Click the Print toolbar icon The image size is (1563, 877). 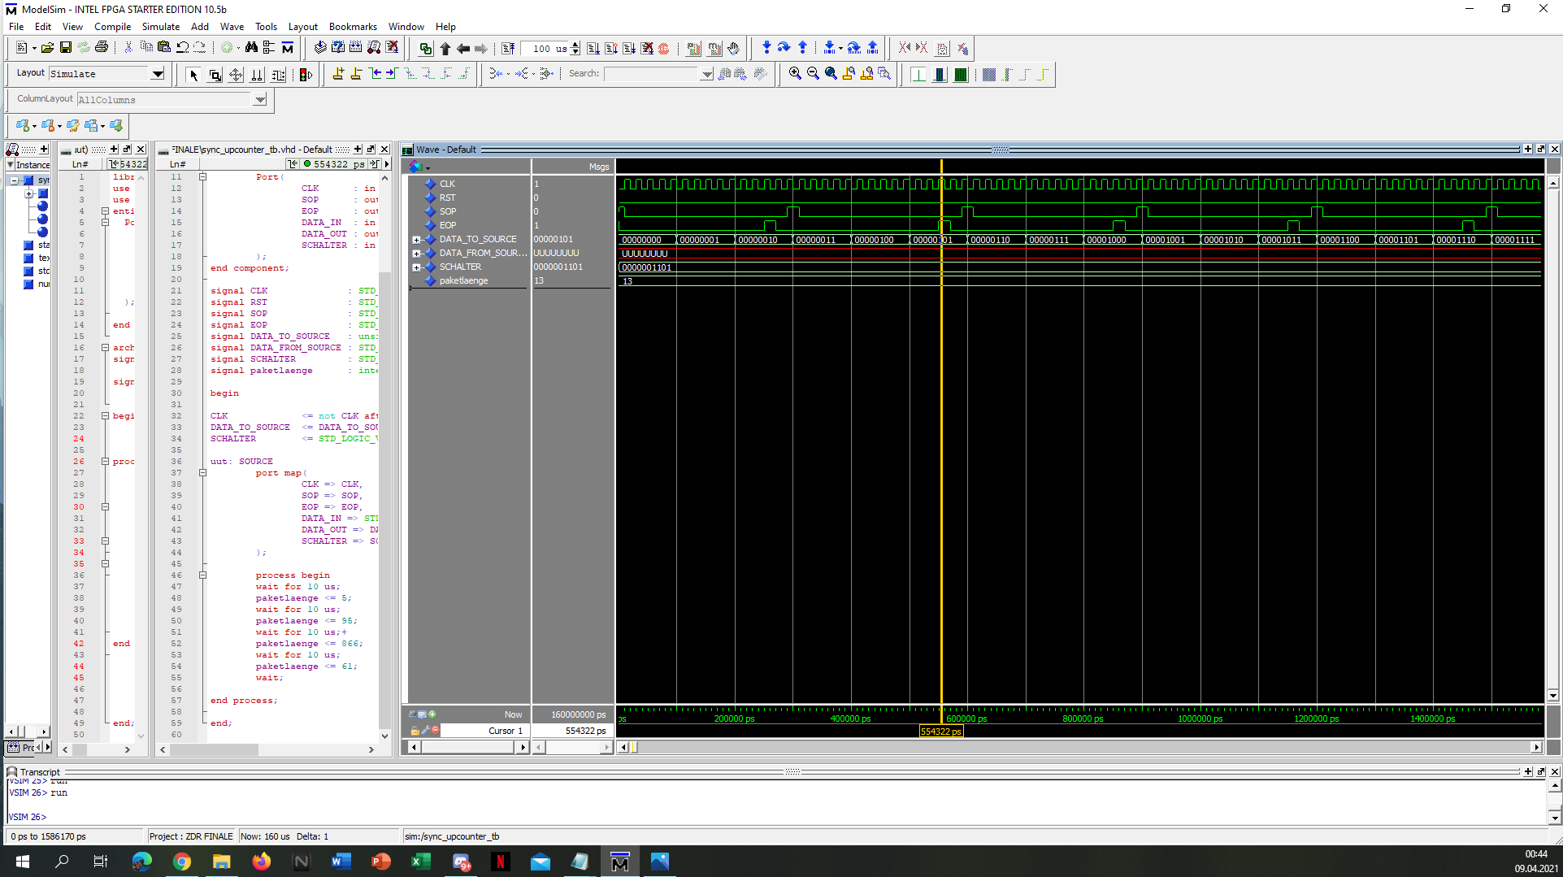(102, 48)
